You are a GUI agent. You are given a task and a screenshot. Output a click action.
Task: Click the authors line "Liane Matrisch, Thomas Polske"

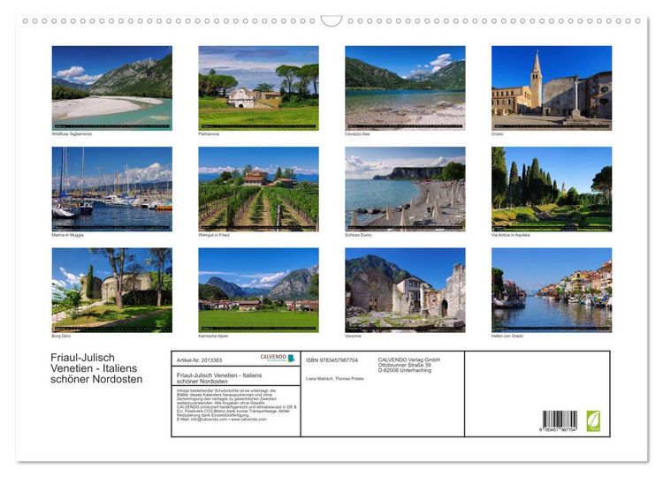tap(335, 379)
